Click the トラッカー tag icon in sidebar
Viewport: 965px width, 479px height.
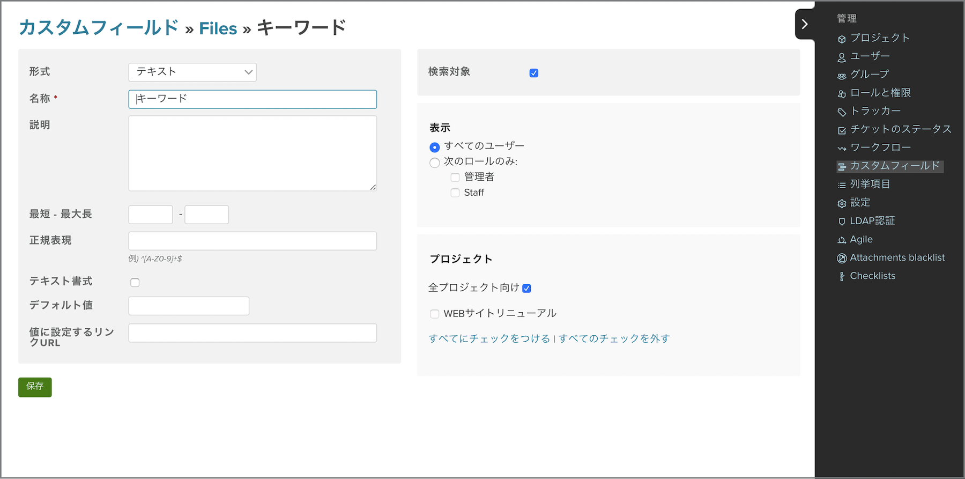point(842,112)
